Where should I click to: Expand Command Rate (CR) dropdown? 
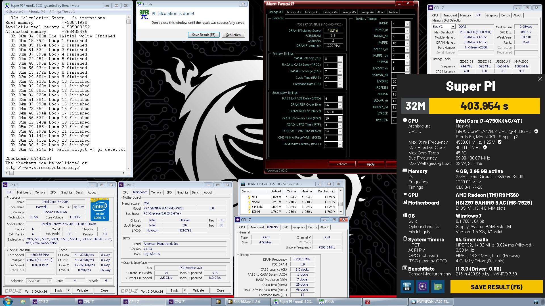pos(340,85)
